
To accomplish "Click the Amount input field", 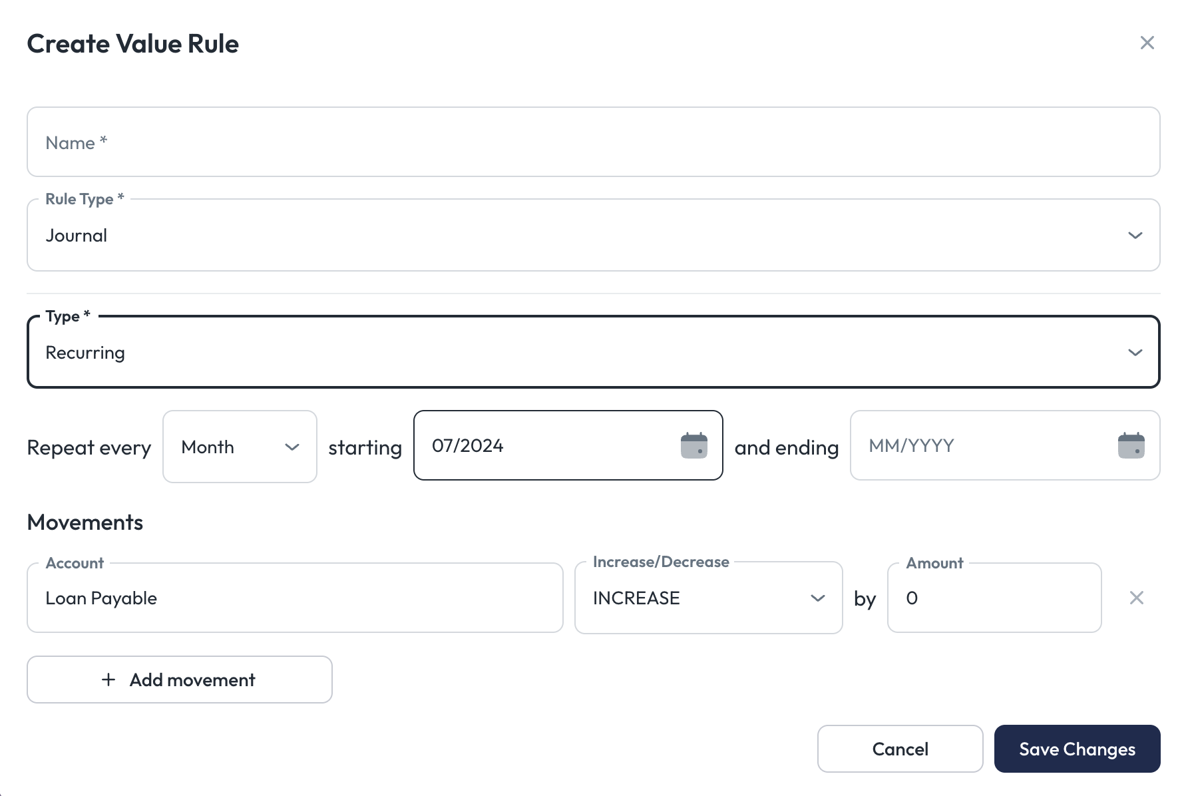I will pos(994,598).
